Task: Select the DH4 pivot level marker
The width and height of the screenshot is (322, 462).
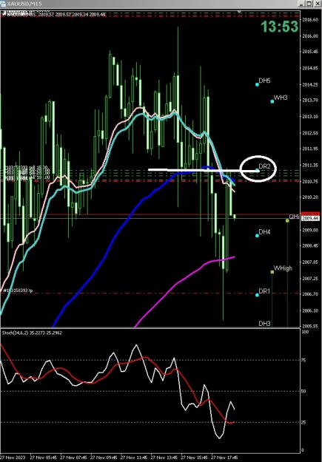Action: point(257,235)
